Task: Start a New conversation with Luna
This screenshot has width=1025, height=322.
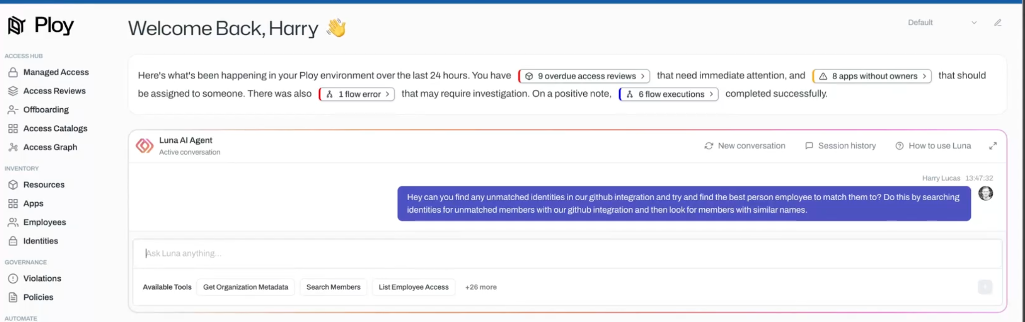Action: 745,146
